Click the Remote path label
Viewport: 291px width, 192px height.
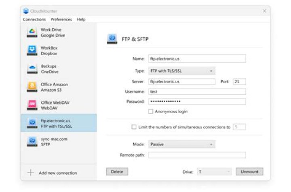[132, 155]
